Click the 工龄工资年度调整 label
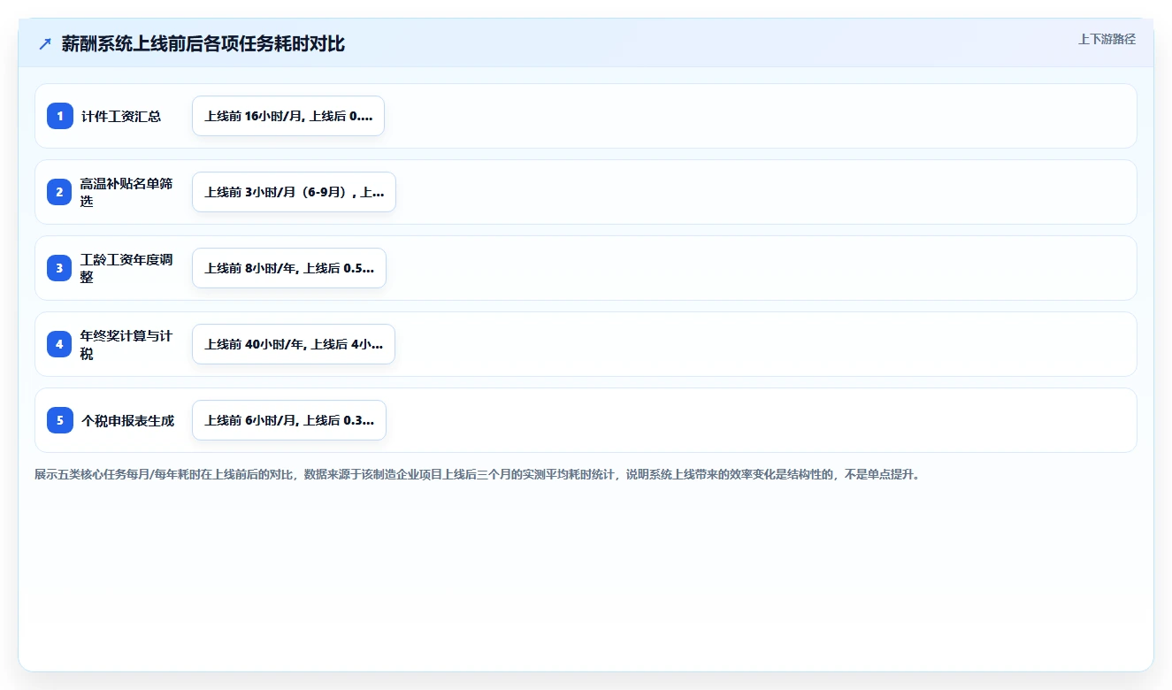The image size is (1172, 690). point(126,268)
